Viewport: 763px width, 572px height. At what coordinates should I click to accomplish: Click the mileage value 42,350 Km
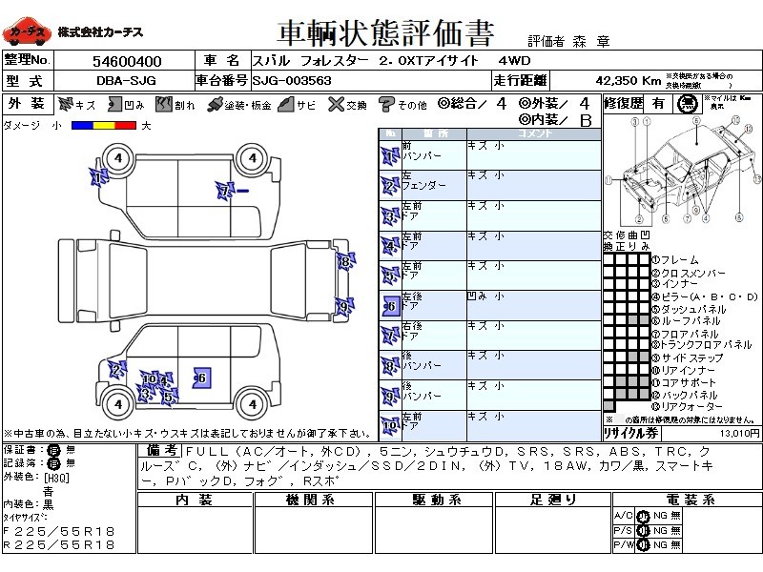(629, 81)
